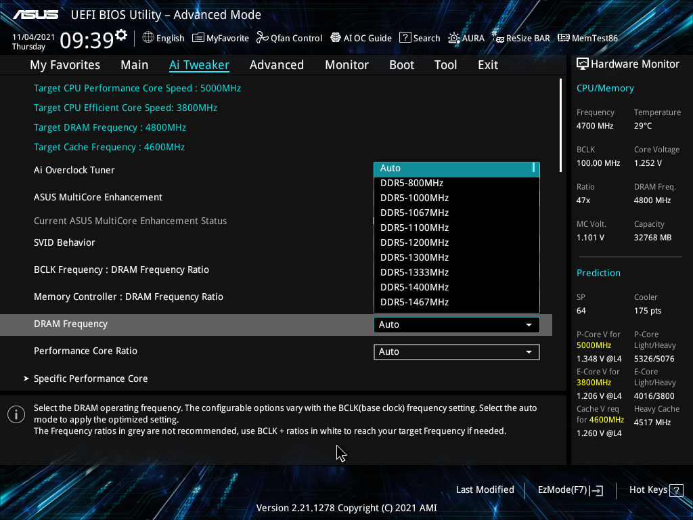Open Hot Keys question mark icon
693x520 pixels.
(x=676, y=490)
